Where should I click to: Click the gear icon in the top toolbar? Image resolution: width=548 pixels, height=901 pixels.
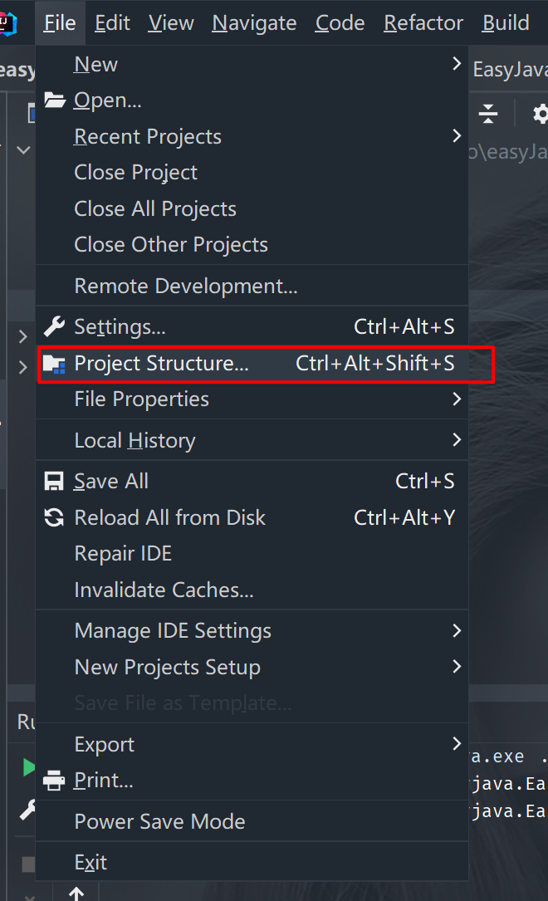tap(540, 114)
